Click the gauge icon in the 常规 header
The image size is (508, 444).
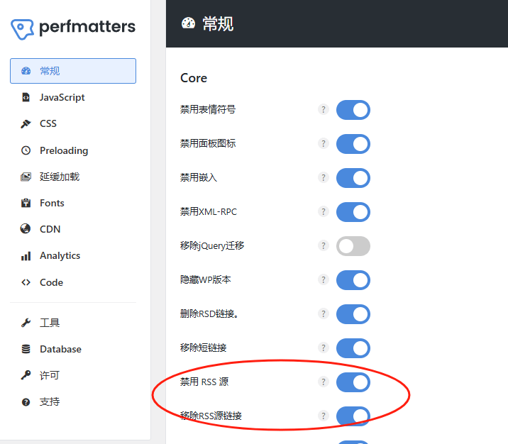188,23
